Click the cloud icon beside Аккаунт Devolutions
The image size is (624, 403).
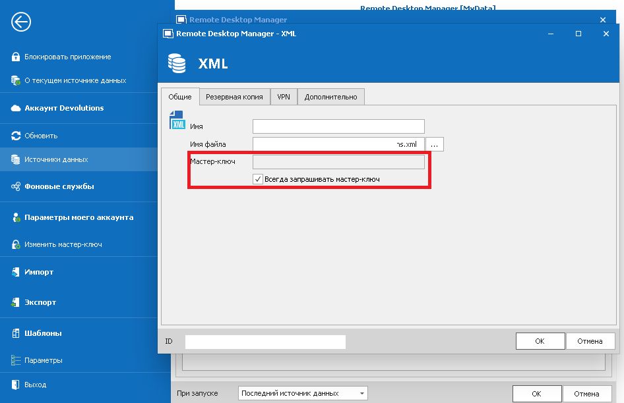click(x=16, y=108)
